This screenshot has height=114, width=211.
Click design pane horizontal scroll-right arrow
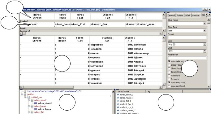[x=161, y=33]
